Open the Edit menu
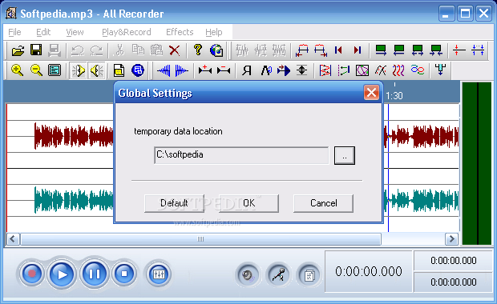Image resolution: width=497 pixels, height=304 pixels. tap(43, 32)
